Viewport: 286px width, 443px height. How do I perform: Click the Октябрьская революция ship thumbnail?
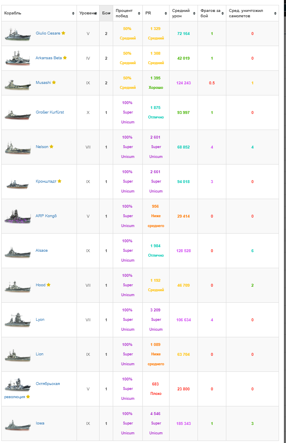pyautogui.click(x=18, y=385)
